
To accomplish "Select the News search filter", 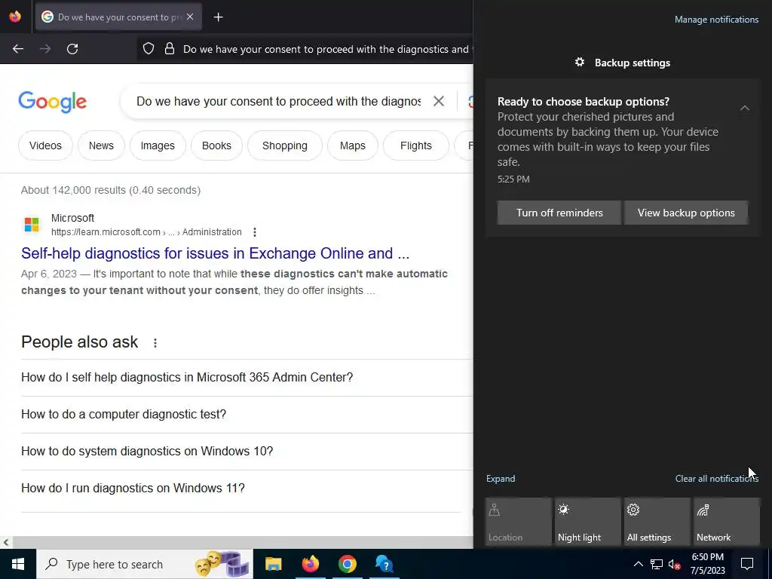I will (x=101, y=146).
